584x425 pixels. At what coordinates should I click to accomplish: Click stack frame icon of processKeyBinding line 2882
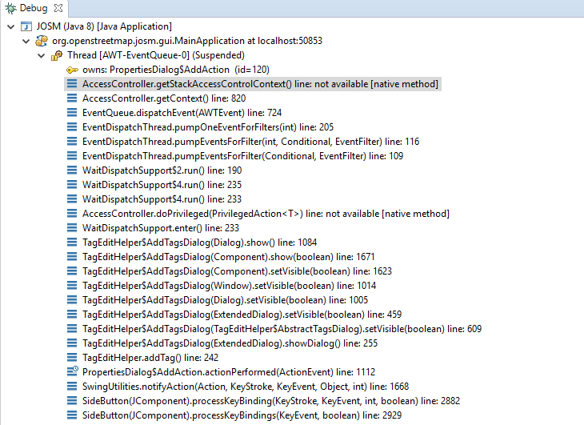click(x=72, y=401)
